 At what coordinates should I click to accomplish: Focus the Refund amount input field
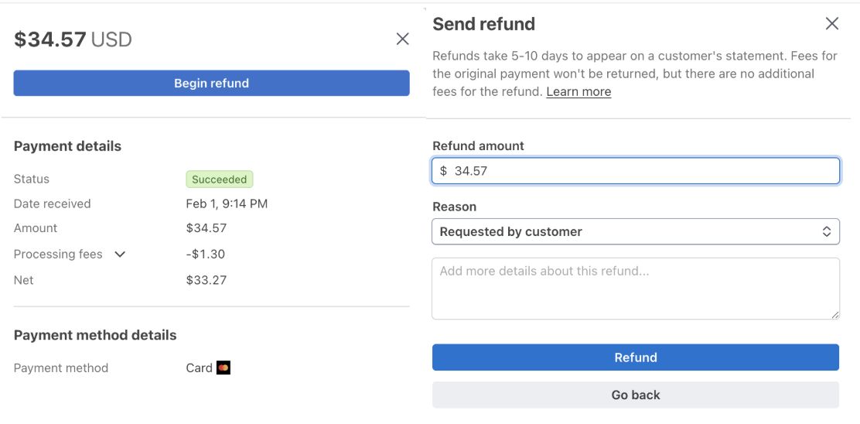click(642, 171)
